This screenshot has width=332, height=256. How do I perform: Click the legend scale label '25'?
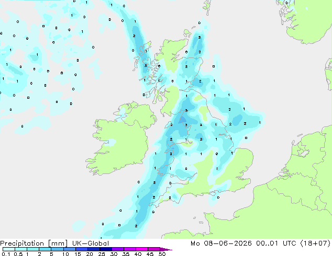[x=102, y=254]
